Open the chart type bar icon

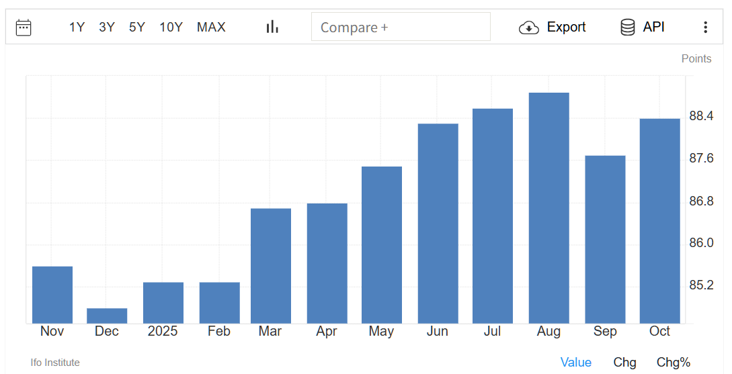point(272,27)
